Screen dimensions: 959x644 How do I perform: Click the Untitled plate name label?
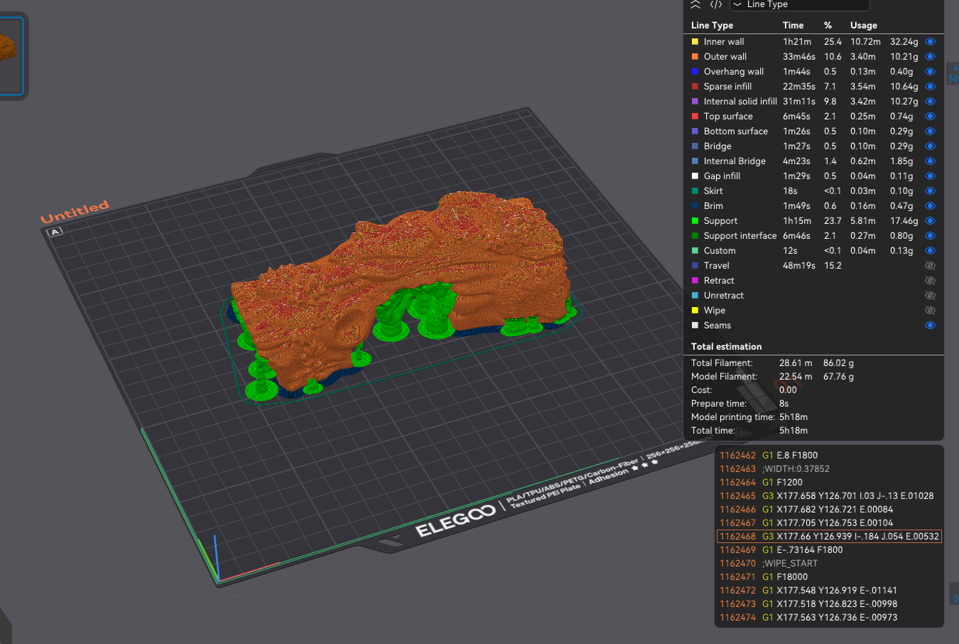pos(75,212)
